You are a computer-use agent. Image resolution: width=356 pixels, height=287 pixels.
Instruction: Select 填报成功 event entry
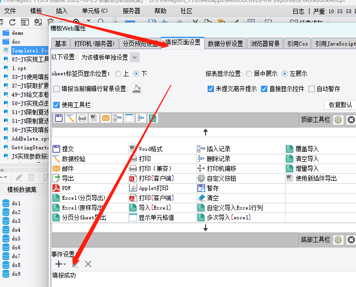click(64, 275)
